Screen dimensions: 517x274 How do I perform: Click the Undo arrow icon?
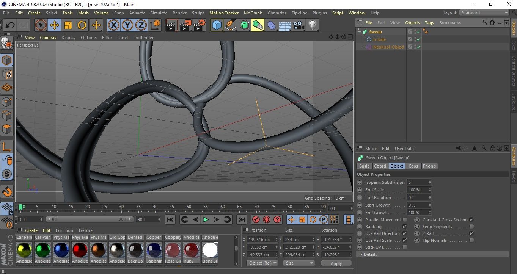tap(10, 25)
